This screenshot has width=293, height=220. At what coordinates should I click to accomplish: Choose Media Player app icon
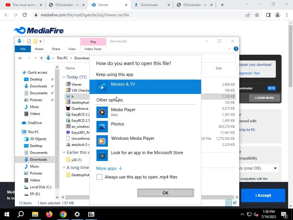pyautogui.click(x=102, y=112)
